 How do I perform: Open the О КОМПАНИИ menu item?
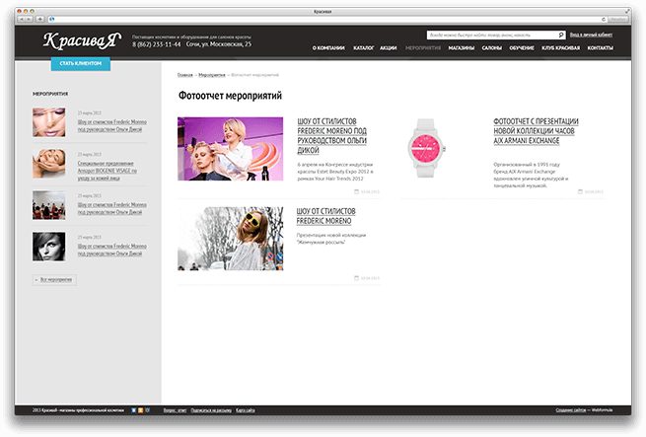coord(328,48)
